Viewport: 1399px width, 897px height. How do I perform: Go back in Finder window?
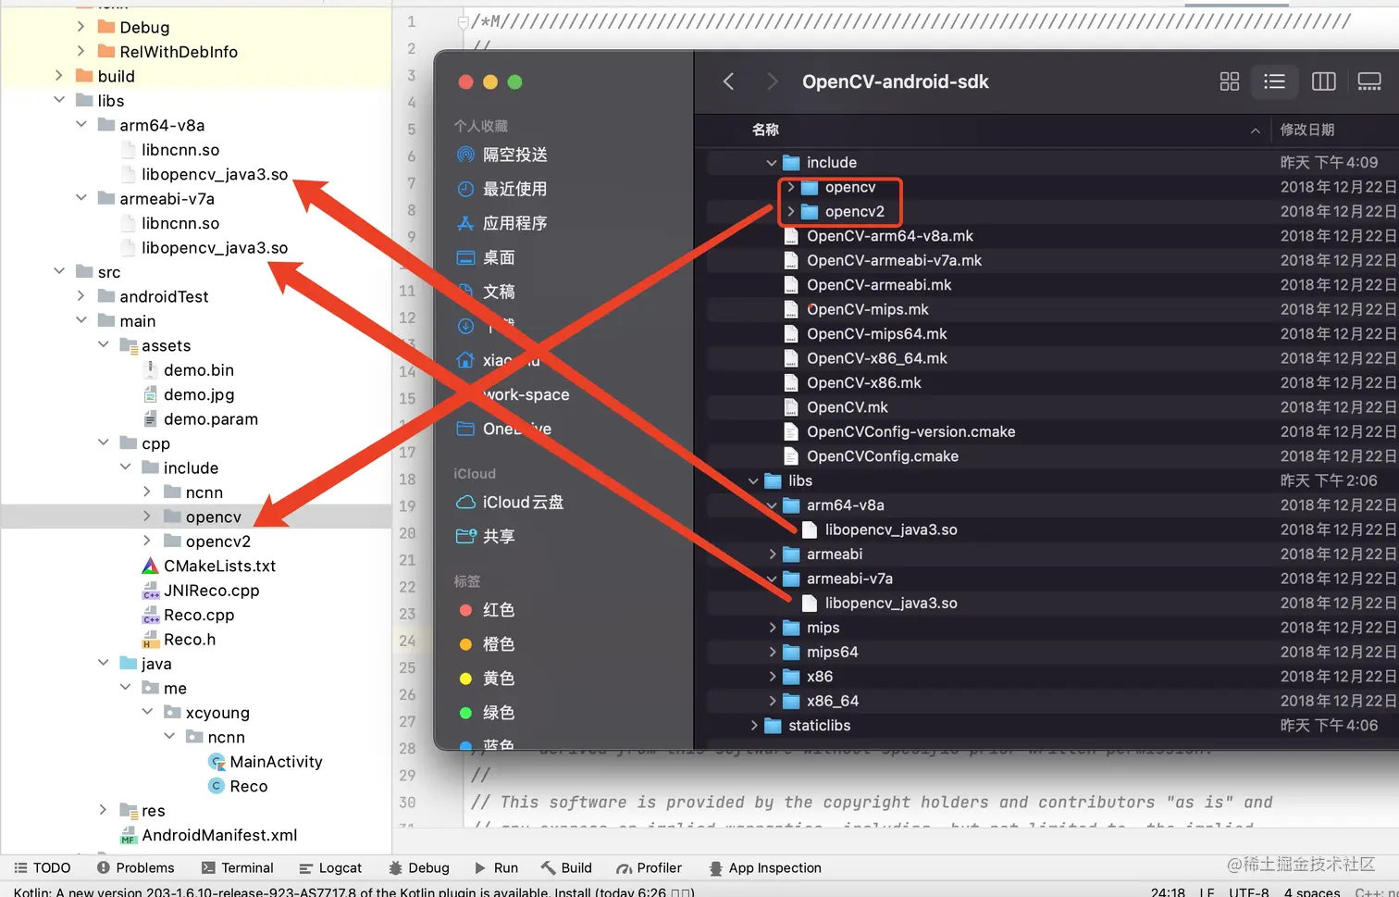click(729, 81)
